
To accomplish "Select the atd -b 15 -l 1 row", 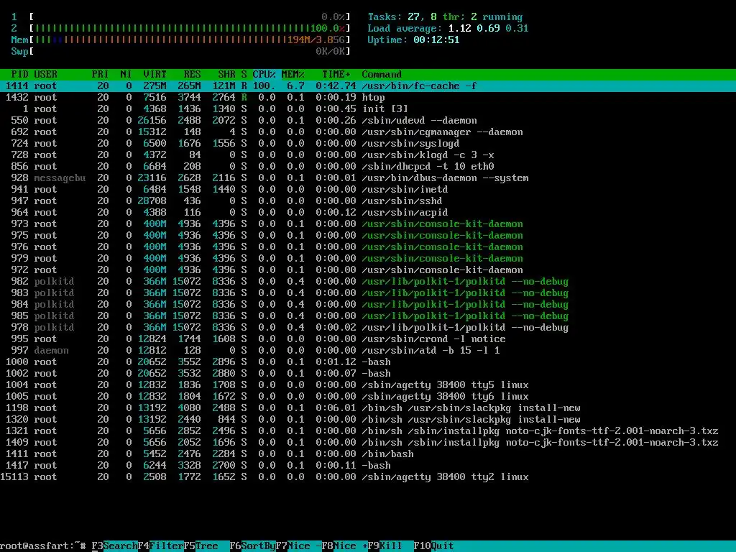I will coord(368,350).
